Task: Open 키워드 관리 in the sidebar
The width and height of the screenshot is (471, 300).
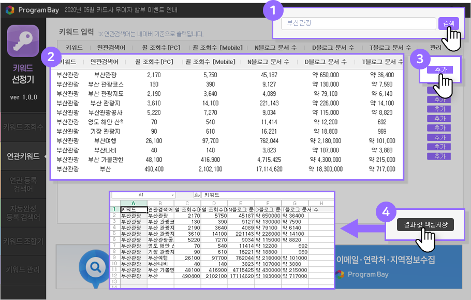Action: tap(23, 269)
